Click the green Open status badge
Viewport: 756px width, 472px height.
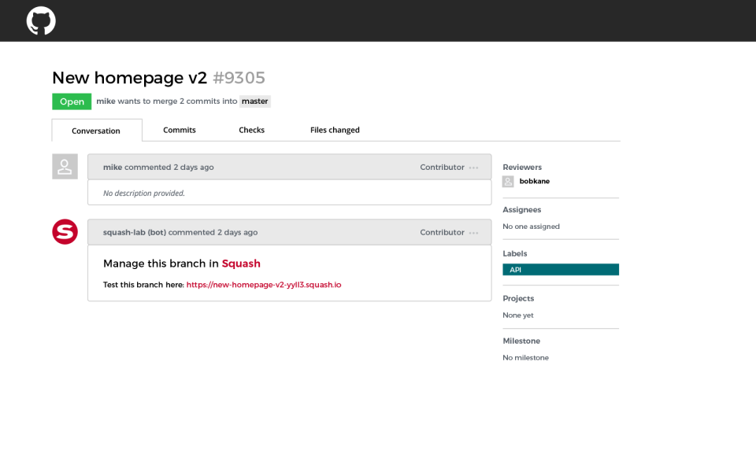[x=72, y=101]
